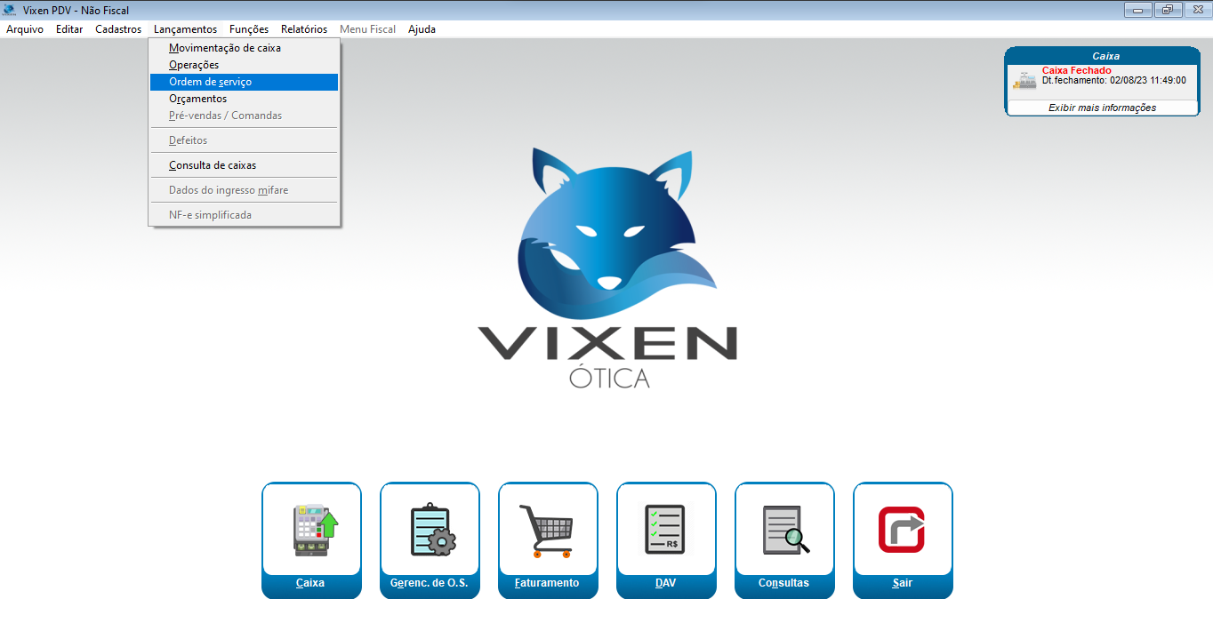Image resolution: width=1213 pixels, height=639 pixels.
Task: Minimize the Vixen PDV window
Action: tap(1137, 10)
